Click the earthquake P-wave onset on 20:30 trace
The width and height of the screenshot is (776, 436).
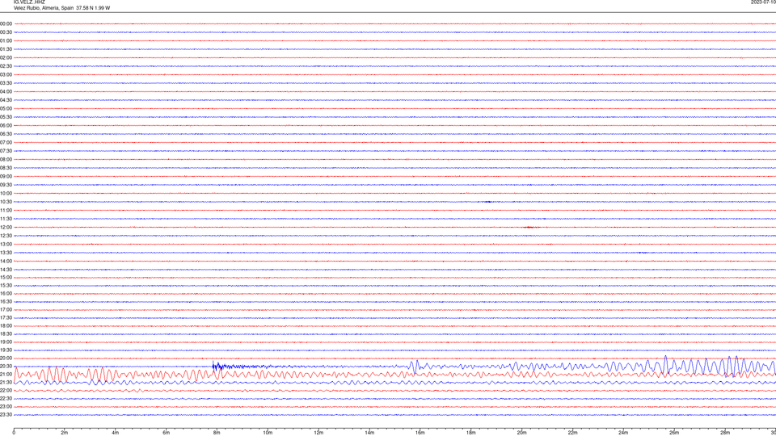[x=213, y=366]
